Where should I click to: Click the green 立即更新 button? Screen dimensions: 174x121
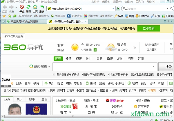click(x=148, y=28)
